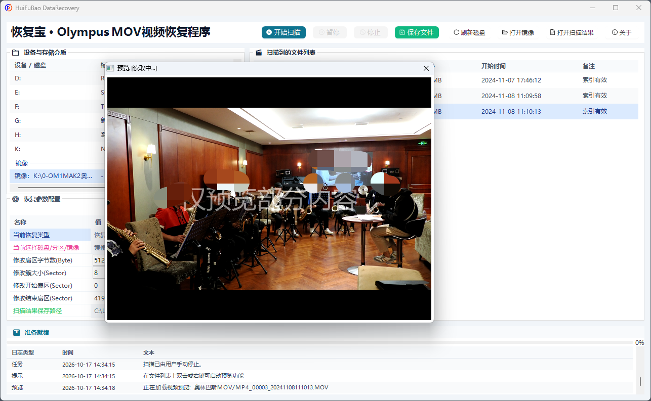651x401 pixels.
Task: Select the 修改结束扇区(Sector) parameter row
Action: [57, 298]
